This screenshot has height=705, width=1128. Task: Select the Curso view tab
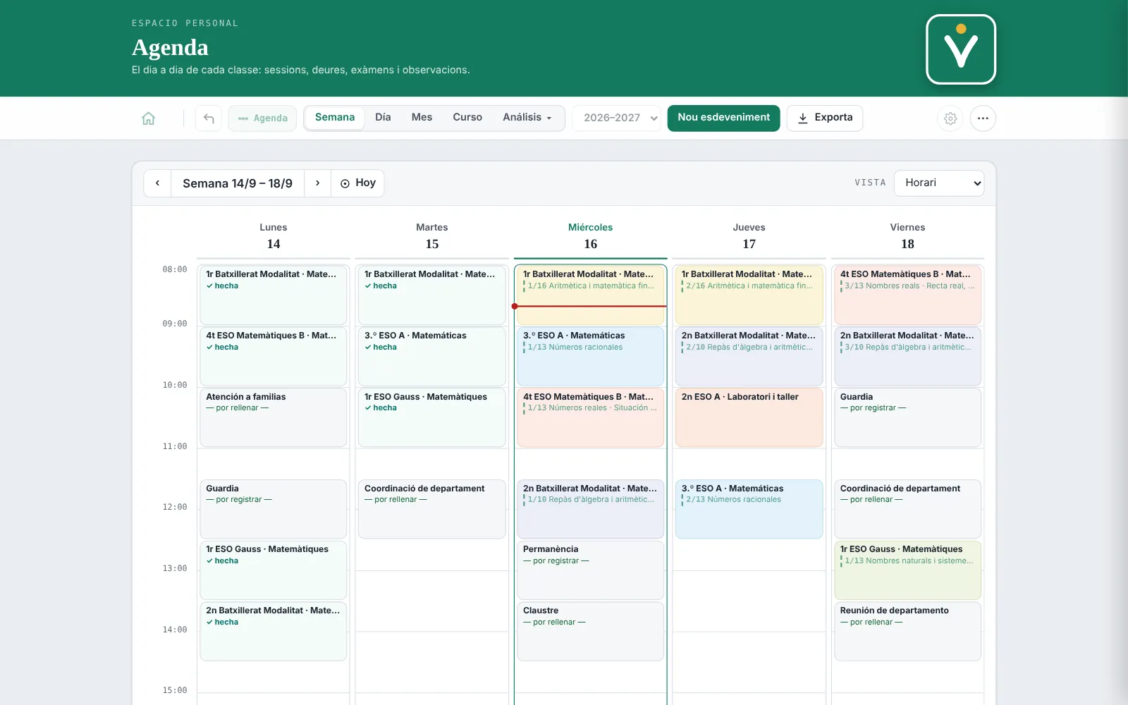(x=467, y=118)
